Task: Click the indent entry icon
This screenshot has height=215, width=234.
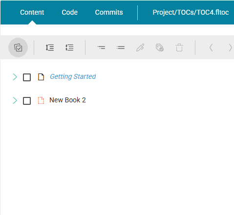Action: click(101, 48)
